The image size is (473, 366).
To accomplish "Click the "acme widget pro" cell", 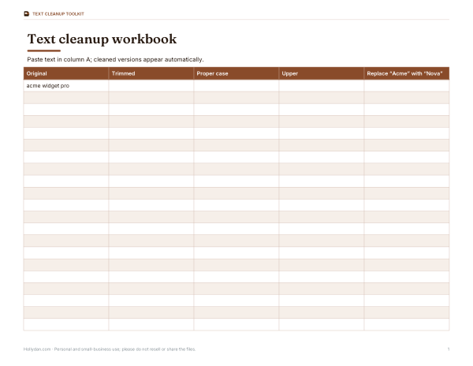I will pyautogui.click(x=66, y=86).
